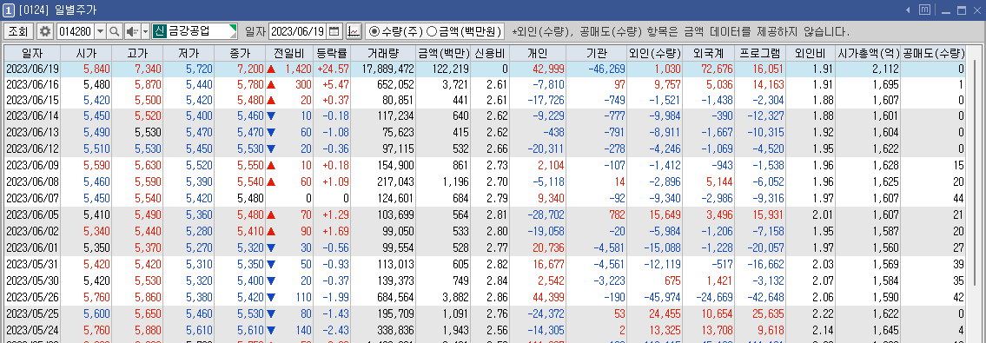Click the 개인 column header

539,53
